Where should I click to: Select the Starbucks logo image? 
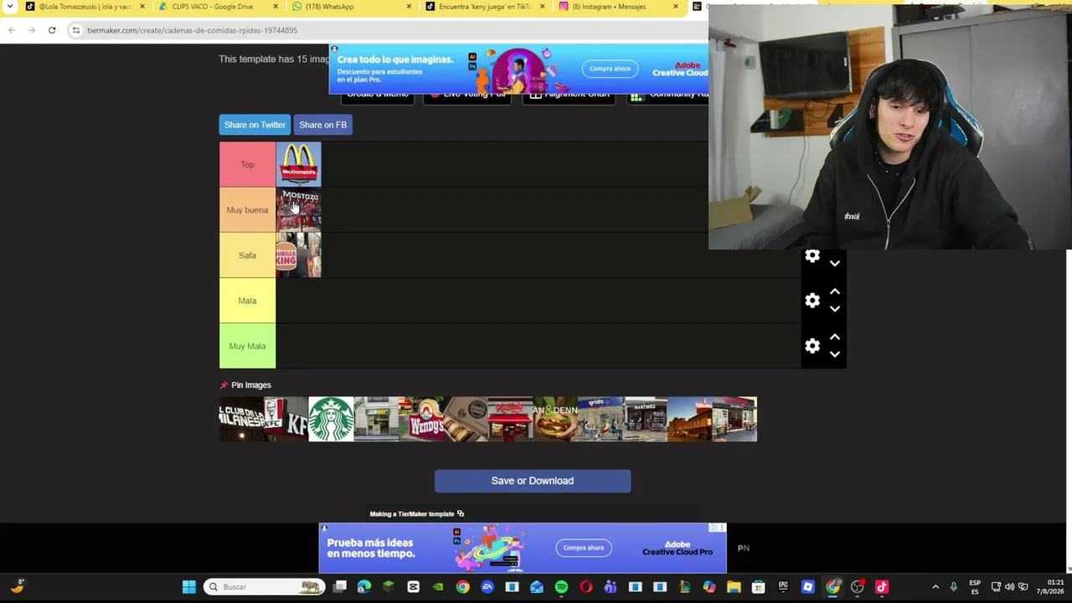tap(331, 419)
